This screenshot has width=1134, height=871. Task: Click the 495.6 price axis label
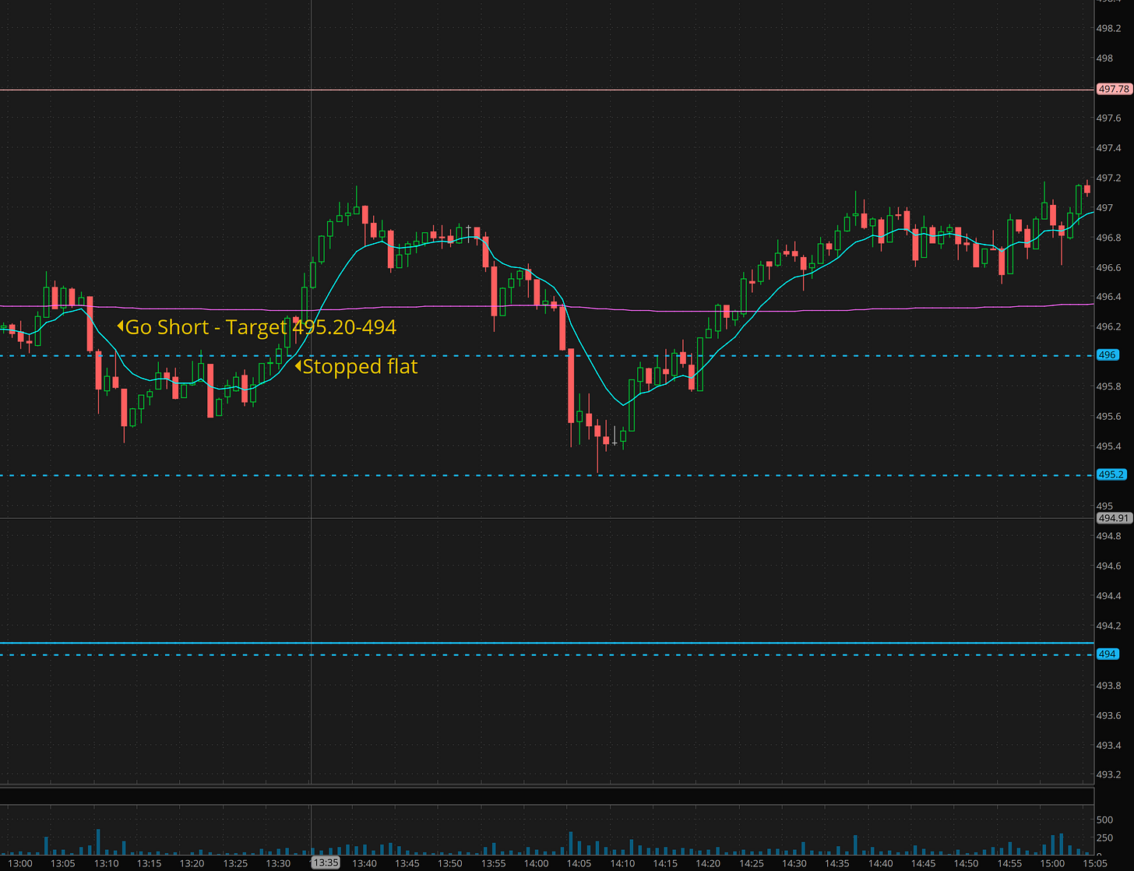coord(1108,416)
